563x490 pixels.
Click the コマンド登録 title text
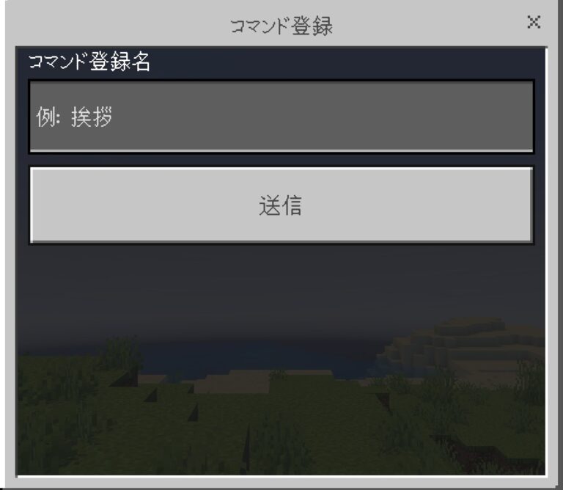click(281, 26)
